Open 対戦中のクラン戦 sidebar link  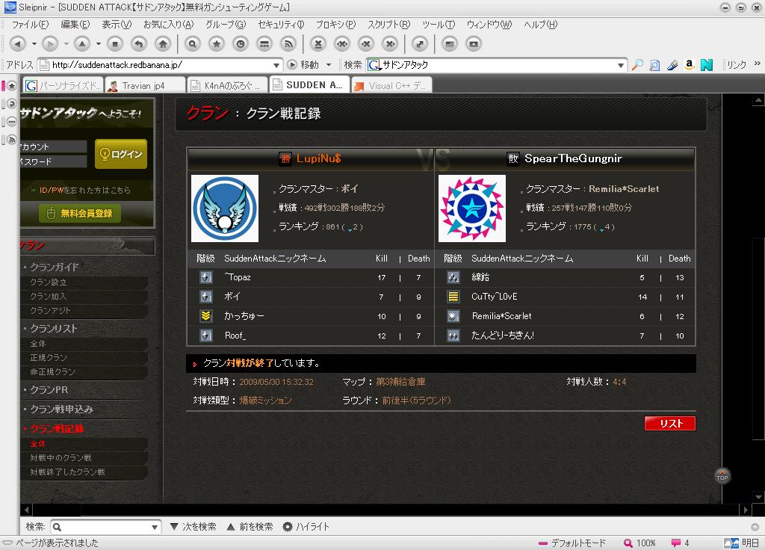(x=61, y=458)
